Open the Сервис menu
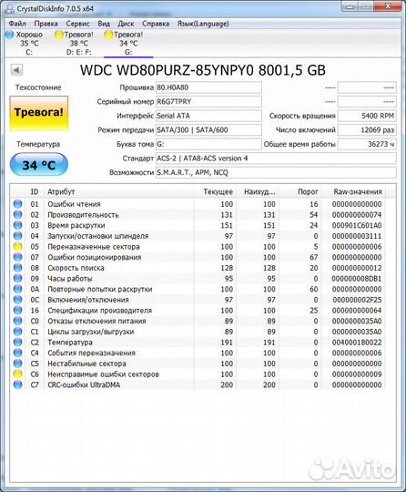This screenshot has width=406, height=492. 77,24
